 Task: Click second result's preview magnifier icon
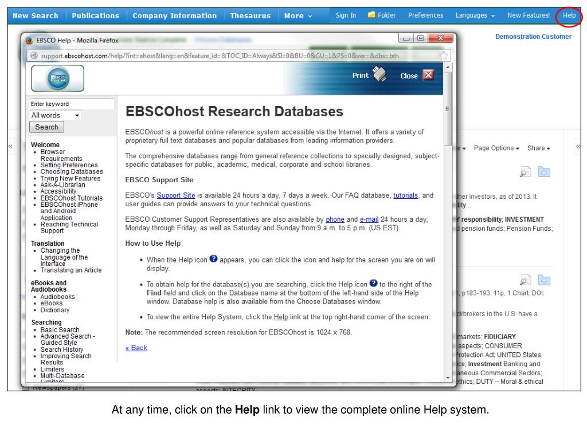click(x=525, y=280)
